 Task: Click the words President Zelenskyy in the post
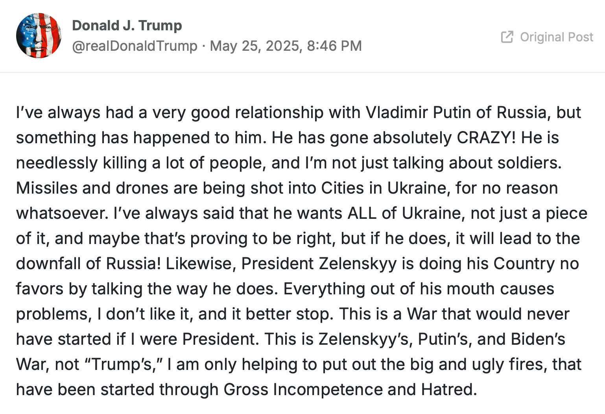pos(319,264)
